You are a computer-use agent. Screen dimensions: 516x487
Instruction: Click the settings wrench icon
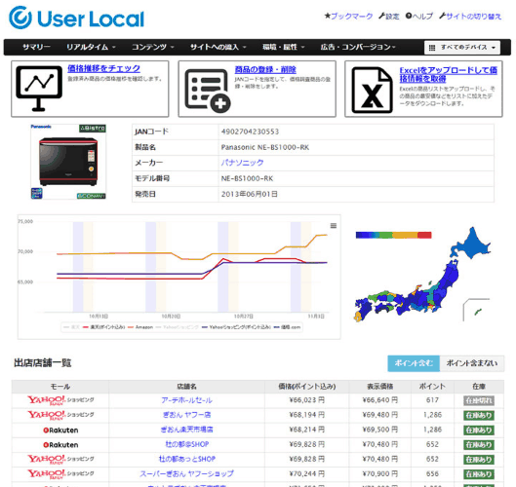point(381,16)
